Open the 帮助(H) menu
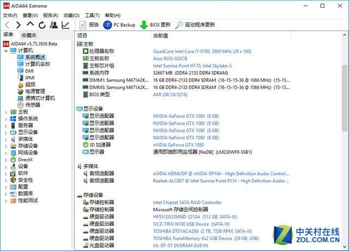The width and height of the screenshot is (349, 251). (113, 15)
